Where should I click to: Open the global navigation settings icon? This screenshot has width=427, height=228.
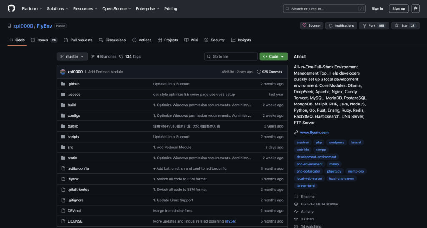pyautogui.click(x=416, y=9)
